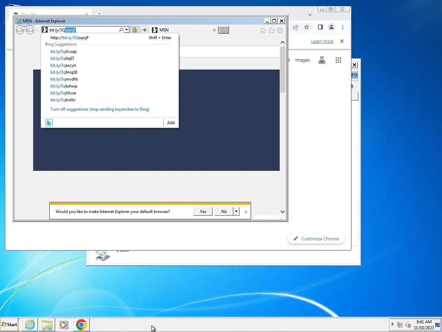Open the Google apps grid
The height and width of the screenshot is (332, 442).
coord(338,60)
